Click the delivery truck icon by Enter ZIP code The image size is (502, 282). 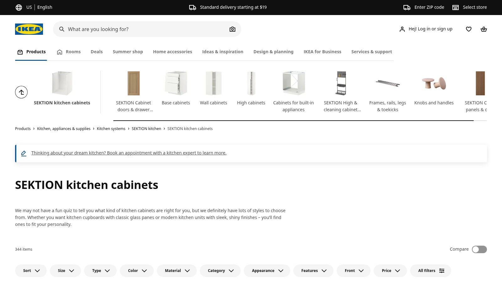tap(407, 7)
